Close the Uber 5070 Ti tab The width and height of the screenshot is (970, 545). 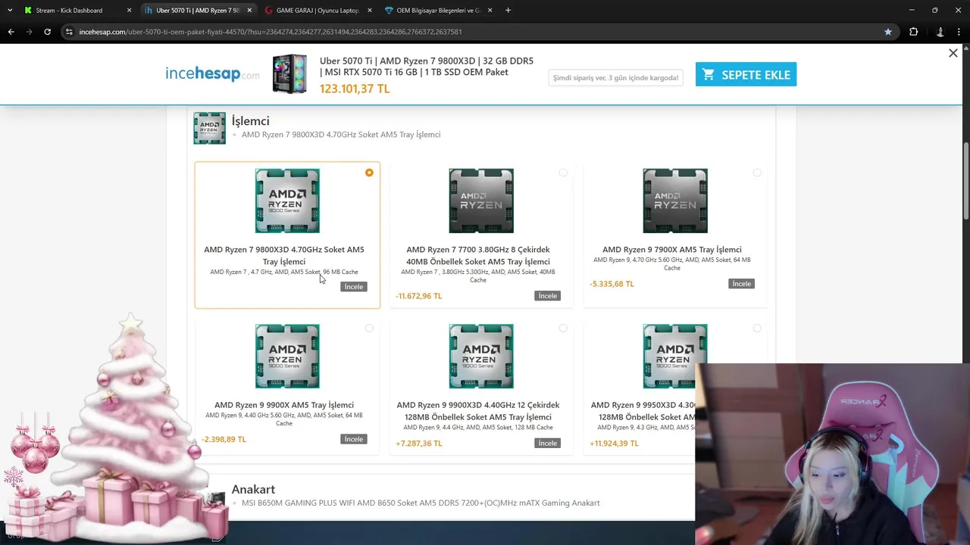click(x=249, y=11)
